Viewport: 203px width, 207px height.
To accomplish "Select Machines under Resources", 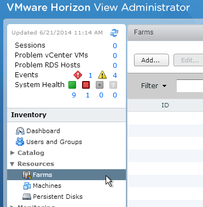I will point(43,186).
